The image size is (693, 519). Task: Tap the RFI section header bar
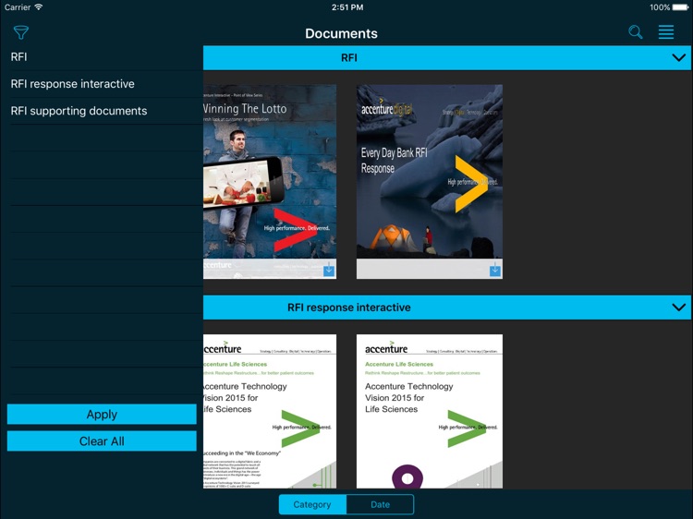click(447, 57)
